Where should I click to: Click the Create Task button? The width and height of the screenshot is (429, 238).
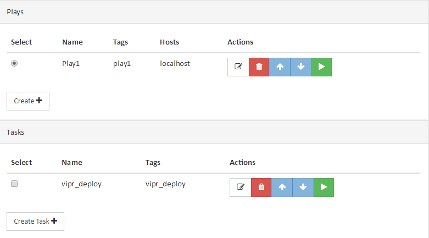(x=35, y=222)
